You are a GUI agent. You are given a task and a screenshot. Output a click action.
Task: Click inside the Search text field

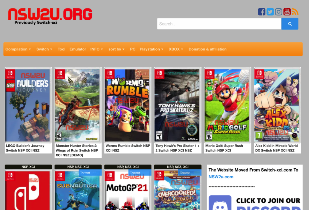(219, 24)
